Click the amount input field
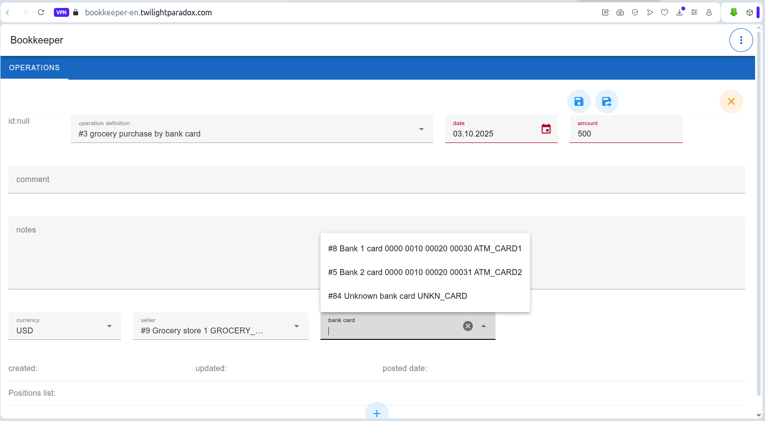765x421 pixels. [x=626, y=134]
